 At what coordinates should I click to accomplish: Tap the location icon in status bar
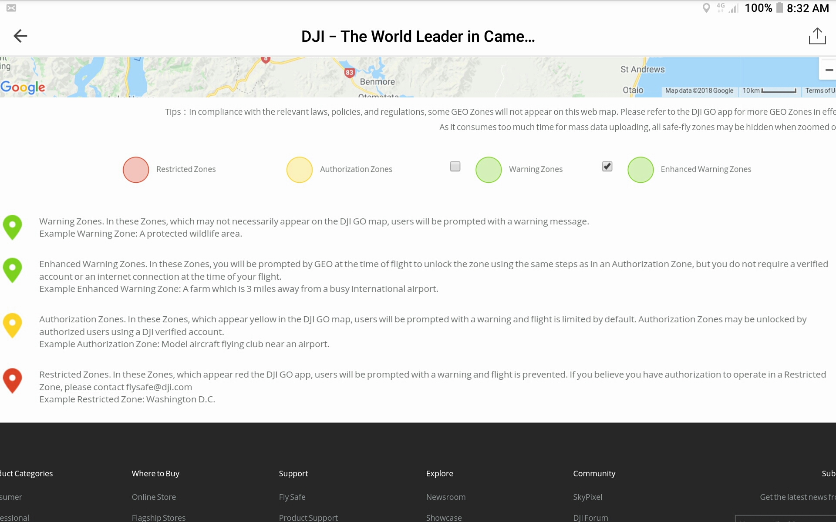pos(706,8)
